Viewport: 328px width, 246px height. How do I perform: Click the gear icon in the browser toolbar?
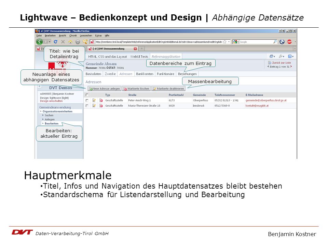coord(78,42)
